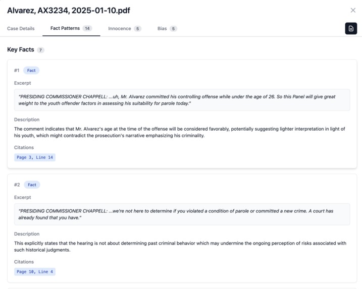Open the document viewer icon button
The width and height of the screenshot is (362, 289).
click(x=351, y=28)
